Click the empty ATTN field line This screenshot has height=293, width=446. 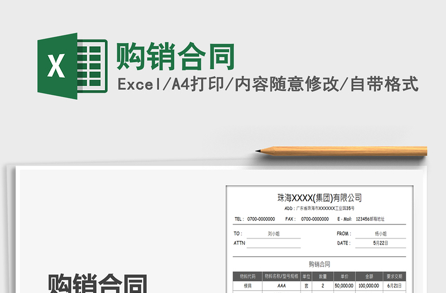coord(273,243)
